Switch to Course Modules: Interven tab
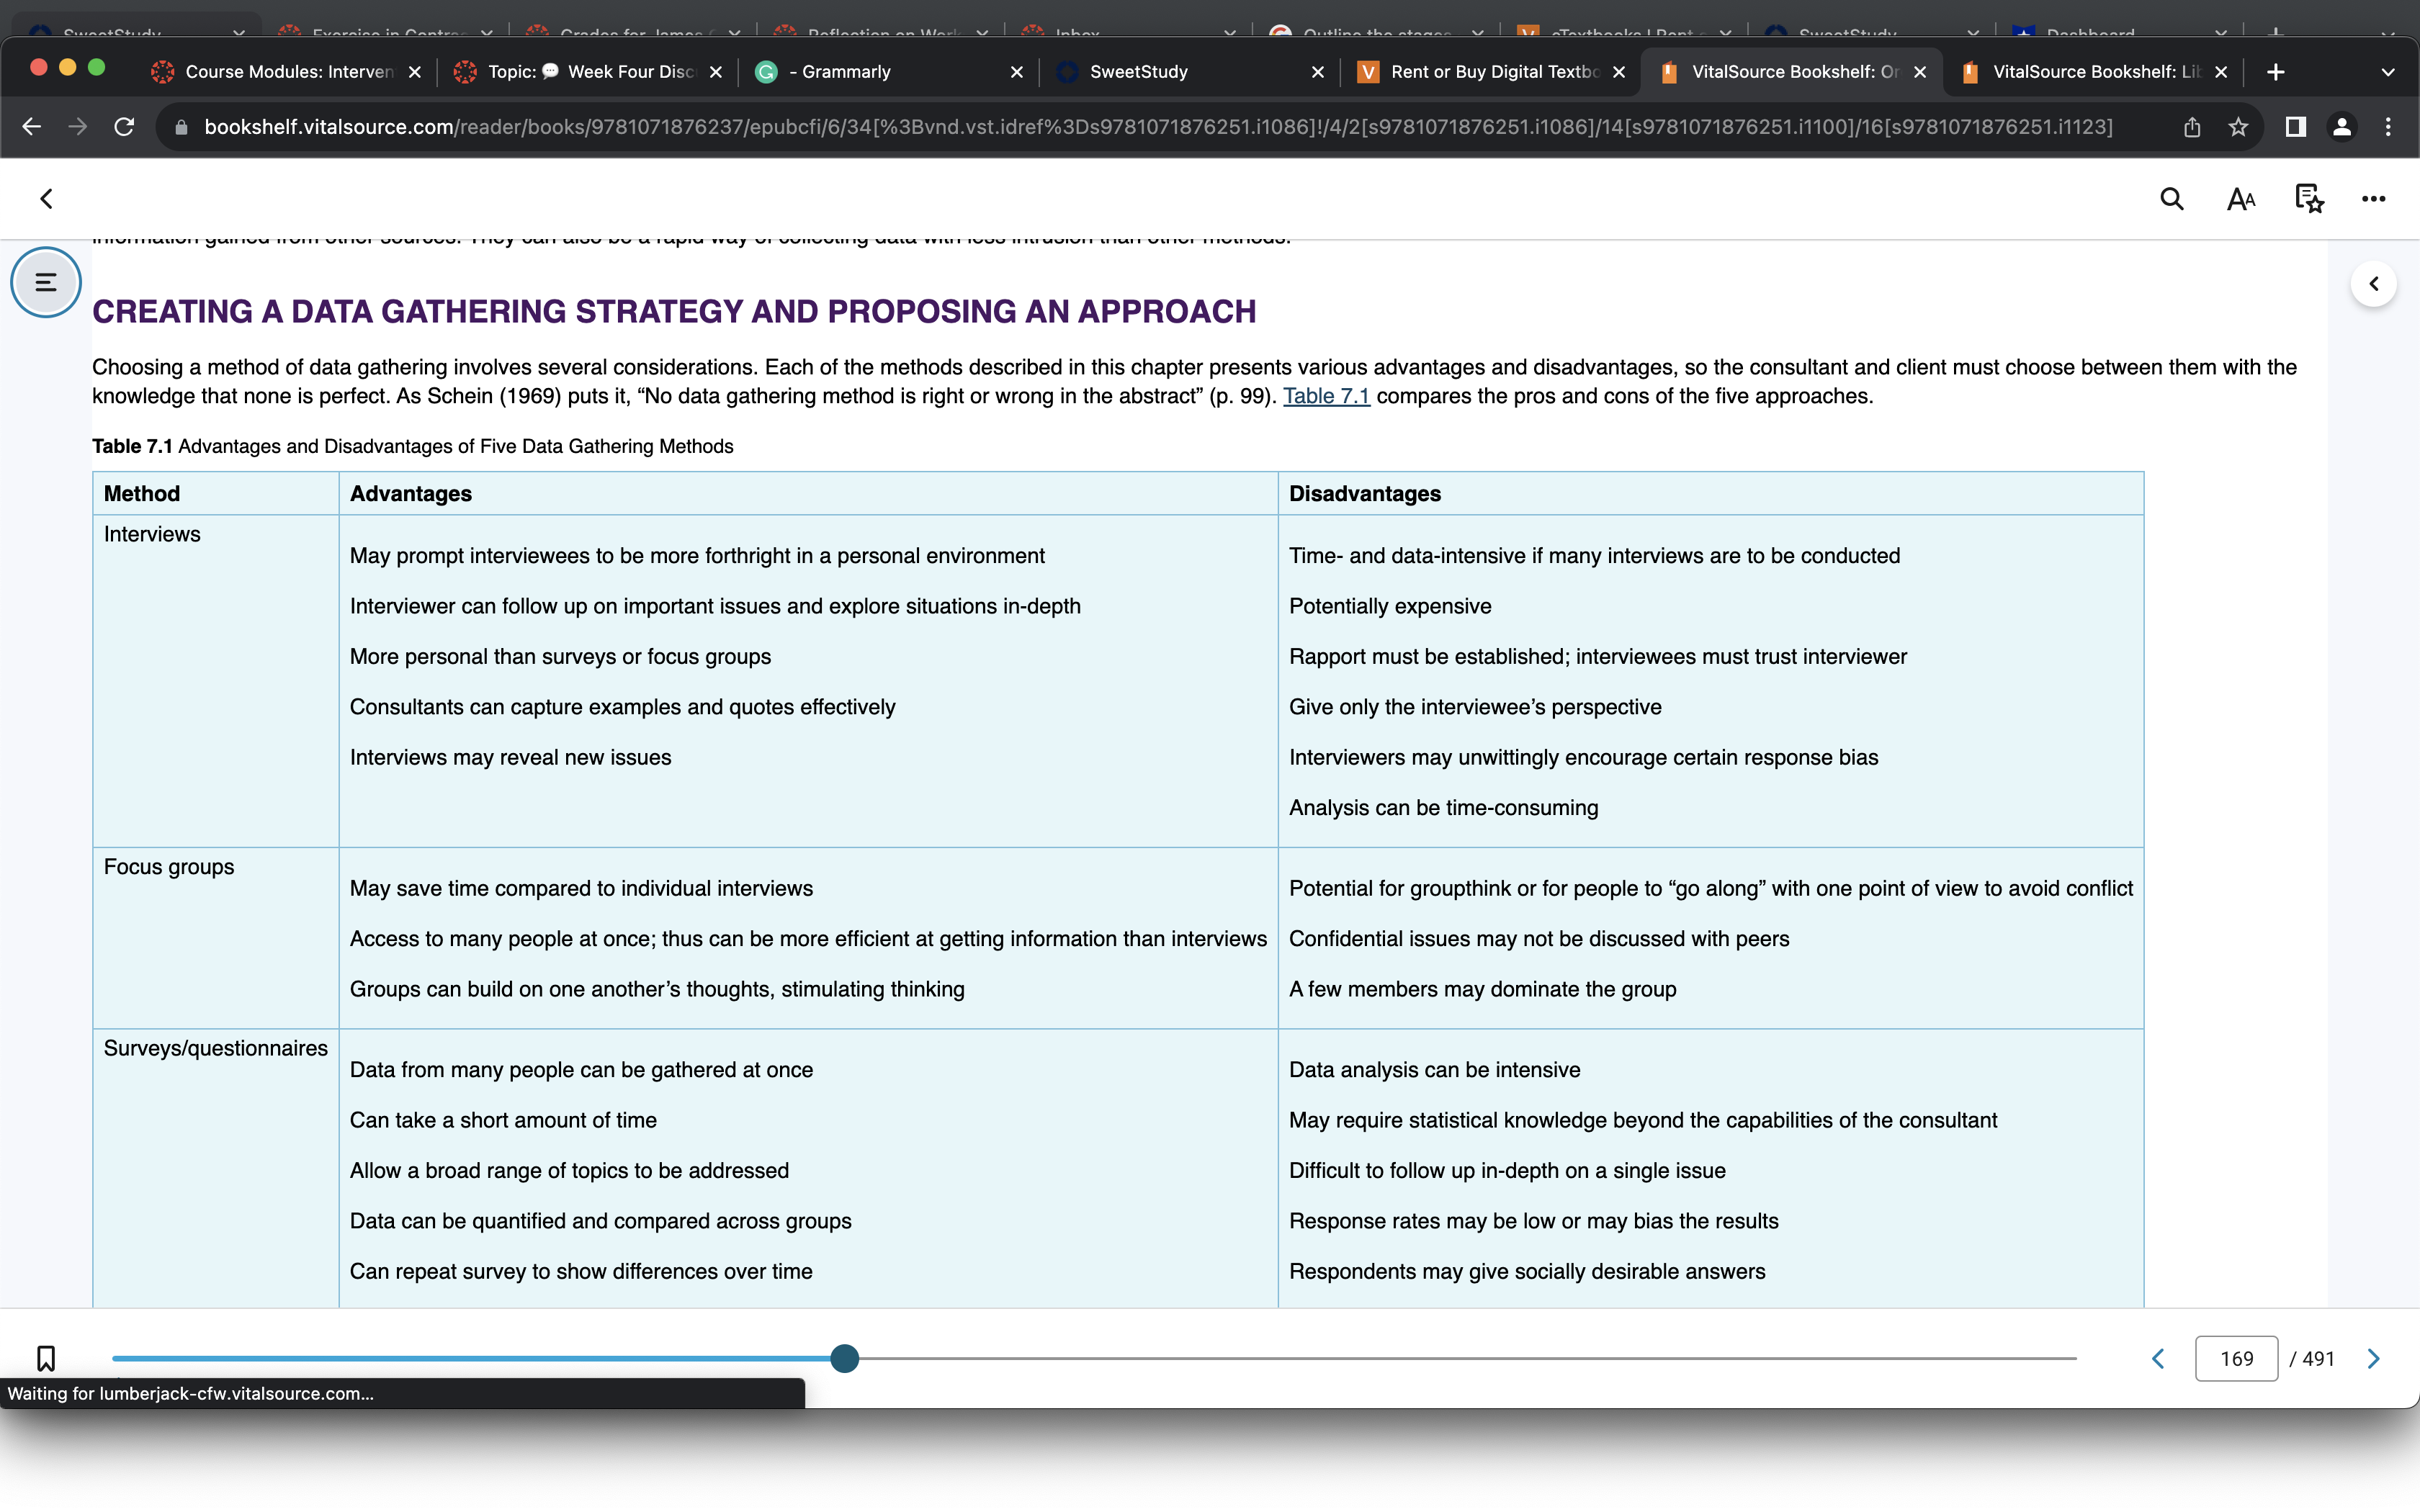 286,72
